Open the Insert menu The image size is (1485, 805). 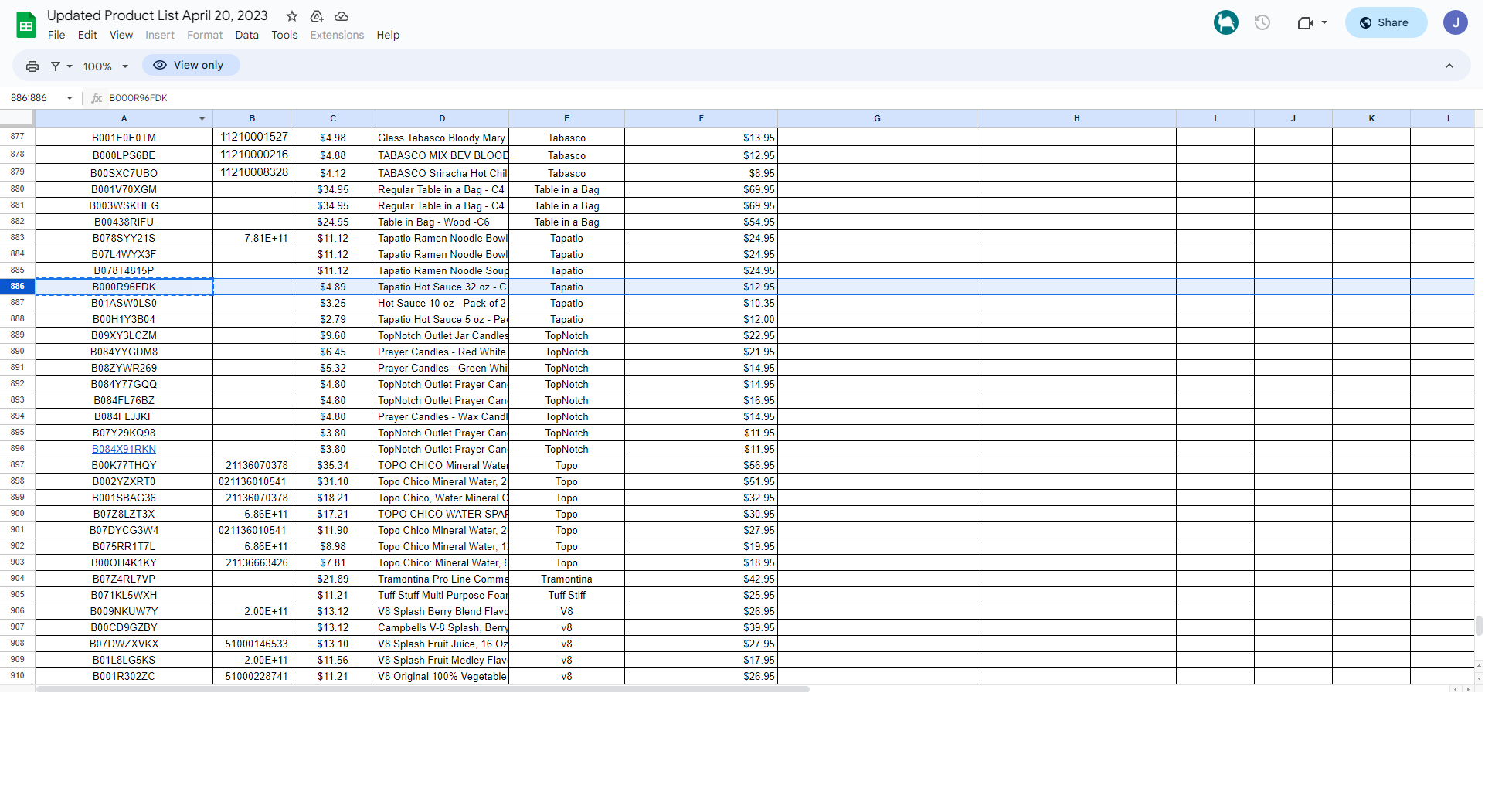point(160,35)
